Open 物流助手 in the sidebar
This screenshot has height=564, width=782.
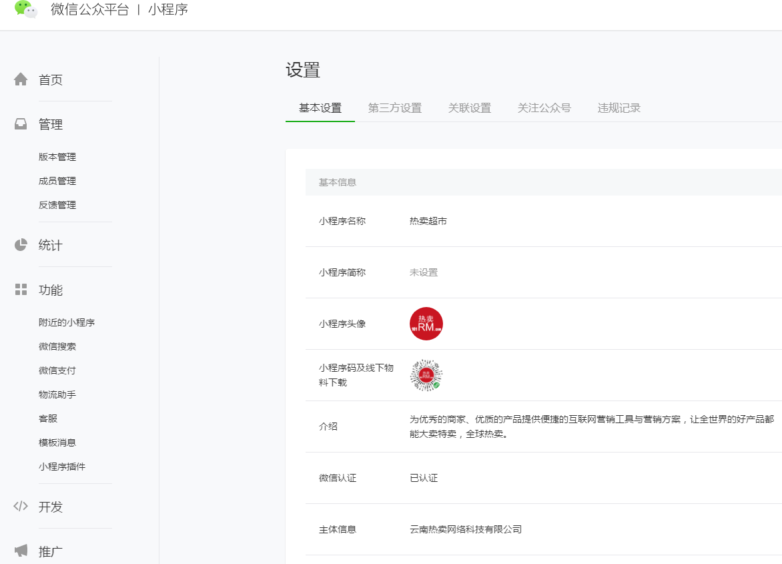pos(57,394)
